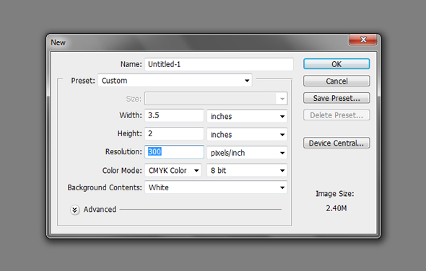The image size is (426, 271).
Task: Click the Width value field
Action: coord(174,115)
